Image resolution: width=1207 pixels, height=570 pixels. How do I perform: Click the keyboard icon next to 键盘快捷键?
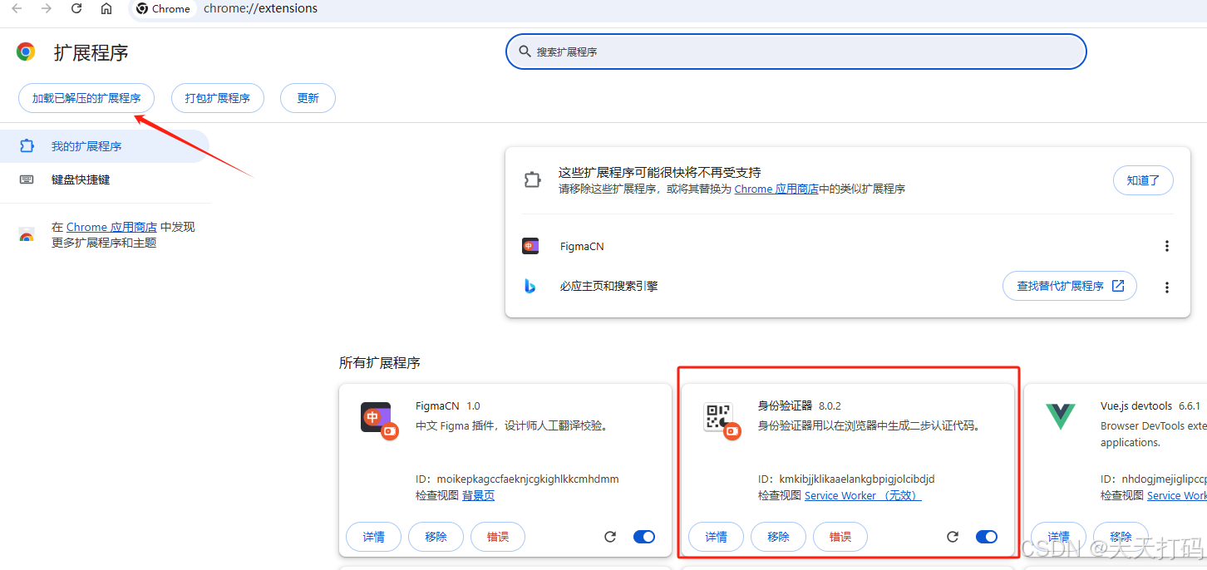[x=27, y=179]
